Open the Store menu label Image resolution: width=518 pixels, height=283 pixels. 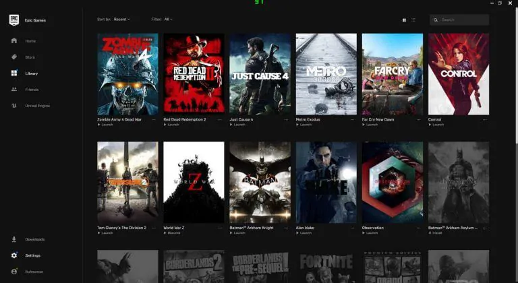coord(30,57)
